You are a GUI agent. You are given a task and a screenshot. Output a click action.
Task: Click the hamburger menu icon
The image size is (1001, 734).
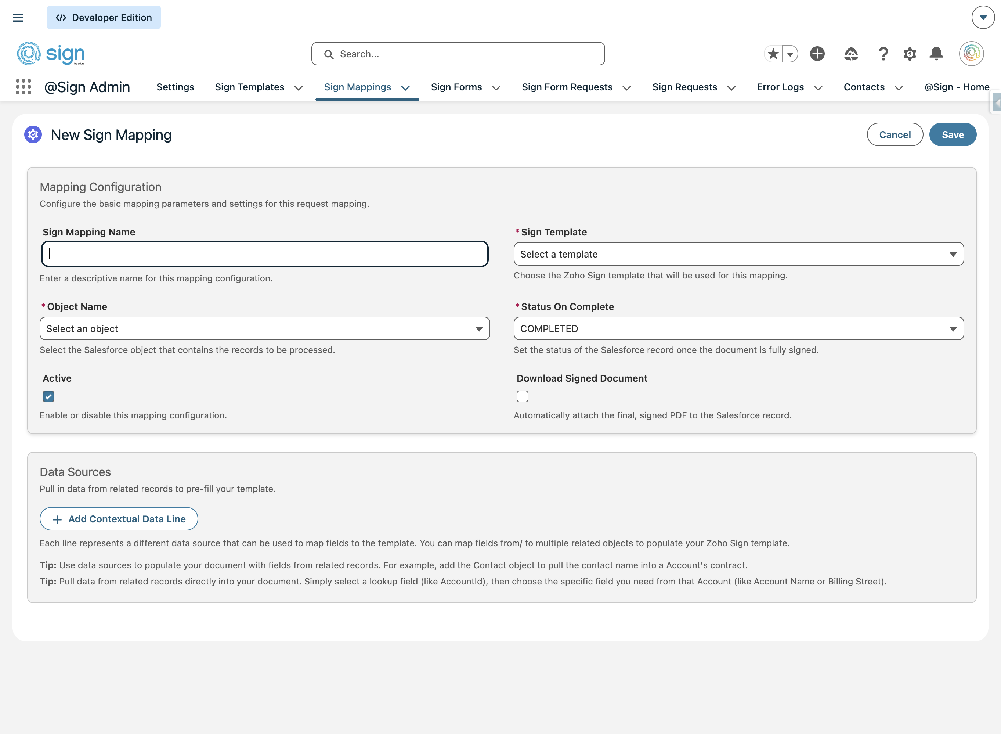click(x=18, y=18)
